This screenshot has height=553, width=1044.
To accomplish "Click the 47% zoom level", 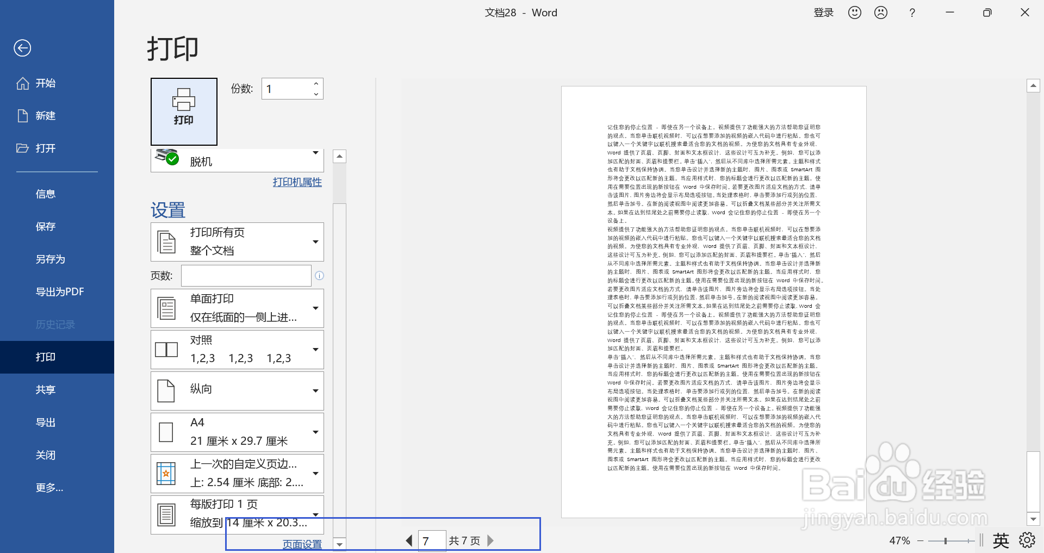I will point(900,541).
